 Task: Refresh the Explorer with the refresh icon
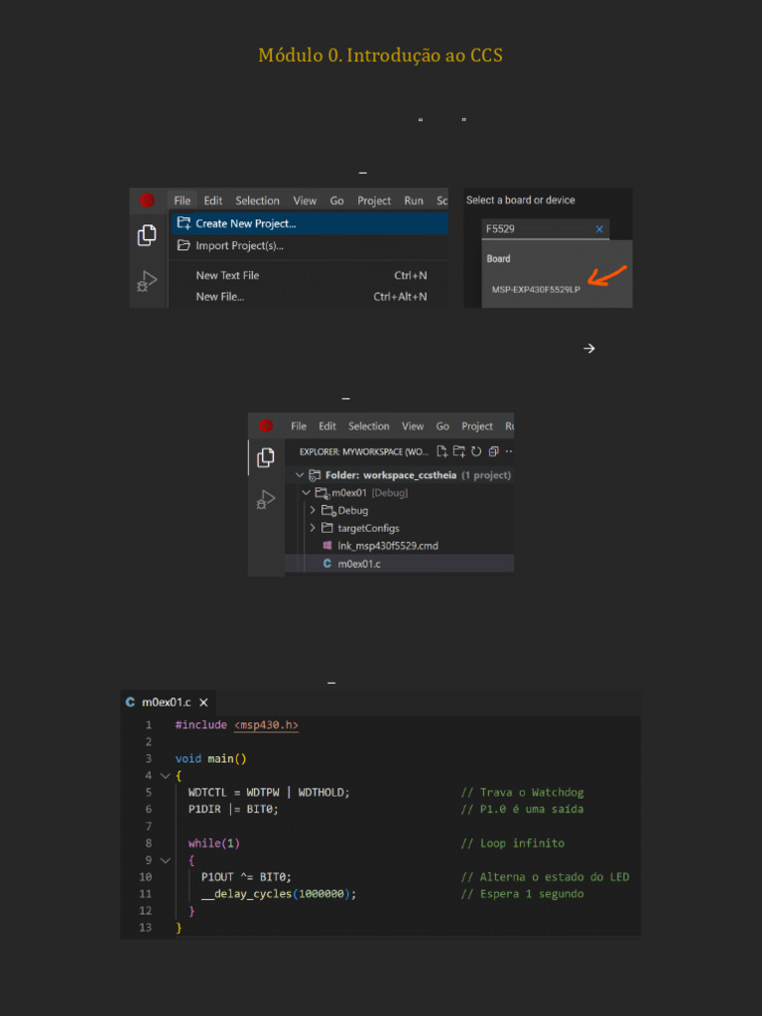coord(476,451)
